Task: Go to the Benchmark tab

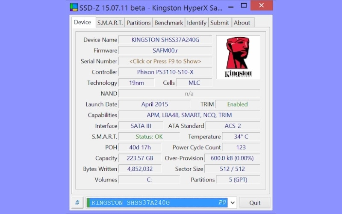Action: 168,23
